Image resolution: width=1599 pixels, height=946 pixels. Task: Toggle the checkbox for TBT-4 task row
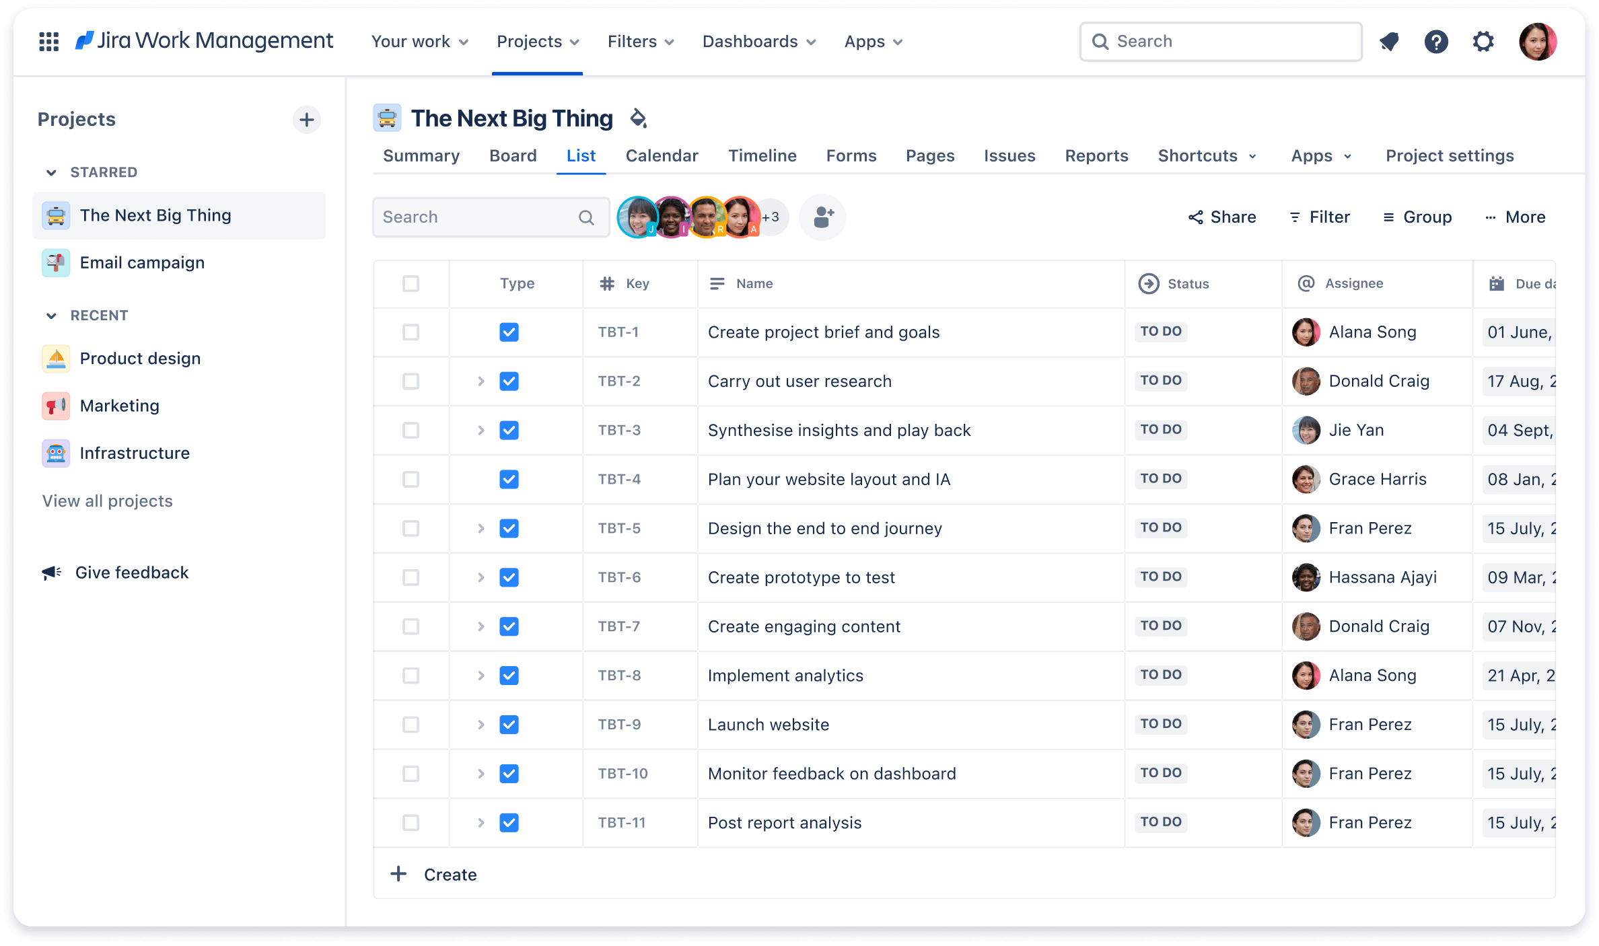411,478
